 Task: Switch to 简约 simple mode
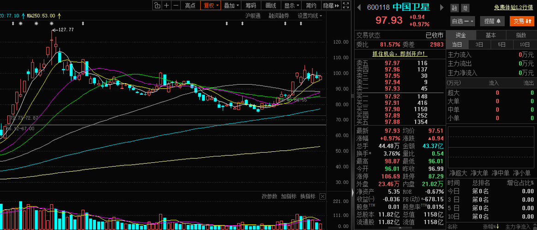[x=311, y=5]
